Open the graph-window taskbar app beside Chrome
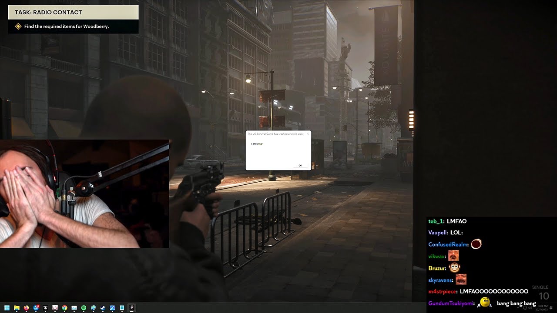Image resolution: width=557 pixels, height=313 pixels. tap(74, 308)
